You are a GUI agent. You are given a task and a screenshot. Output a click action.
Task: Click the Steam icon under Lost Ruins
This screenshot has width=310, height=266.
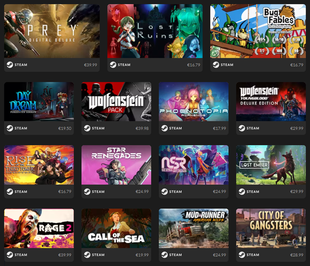coord(113,65)
